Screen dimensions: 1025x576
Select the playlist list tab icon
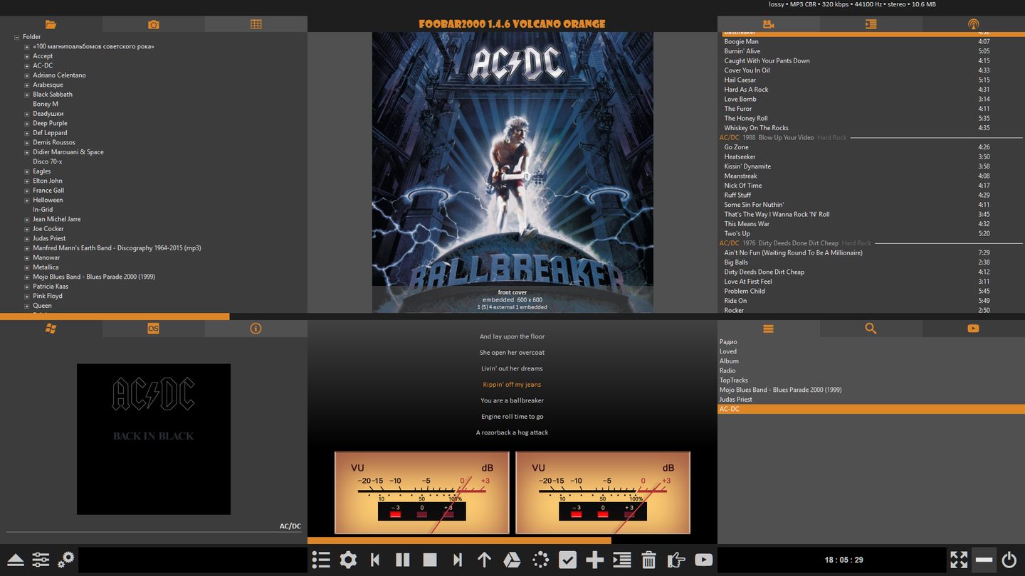(x=768, y=328)
